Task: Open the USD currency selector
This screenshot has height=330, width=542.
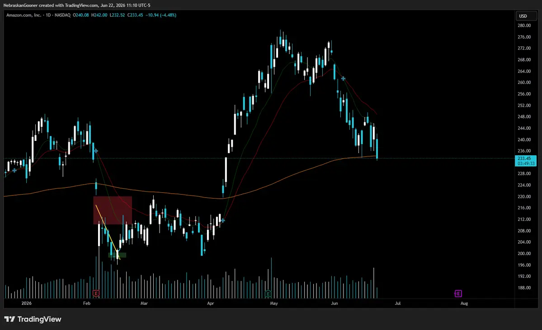Action: coord(527,16)
